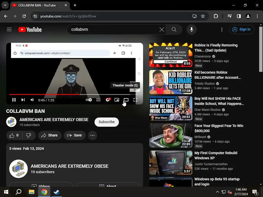Click the Sign in button
The width and height of the screenshot is (263, 197).
click(242, 29)
